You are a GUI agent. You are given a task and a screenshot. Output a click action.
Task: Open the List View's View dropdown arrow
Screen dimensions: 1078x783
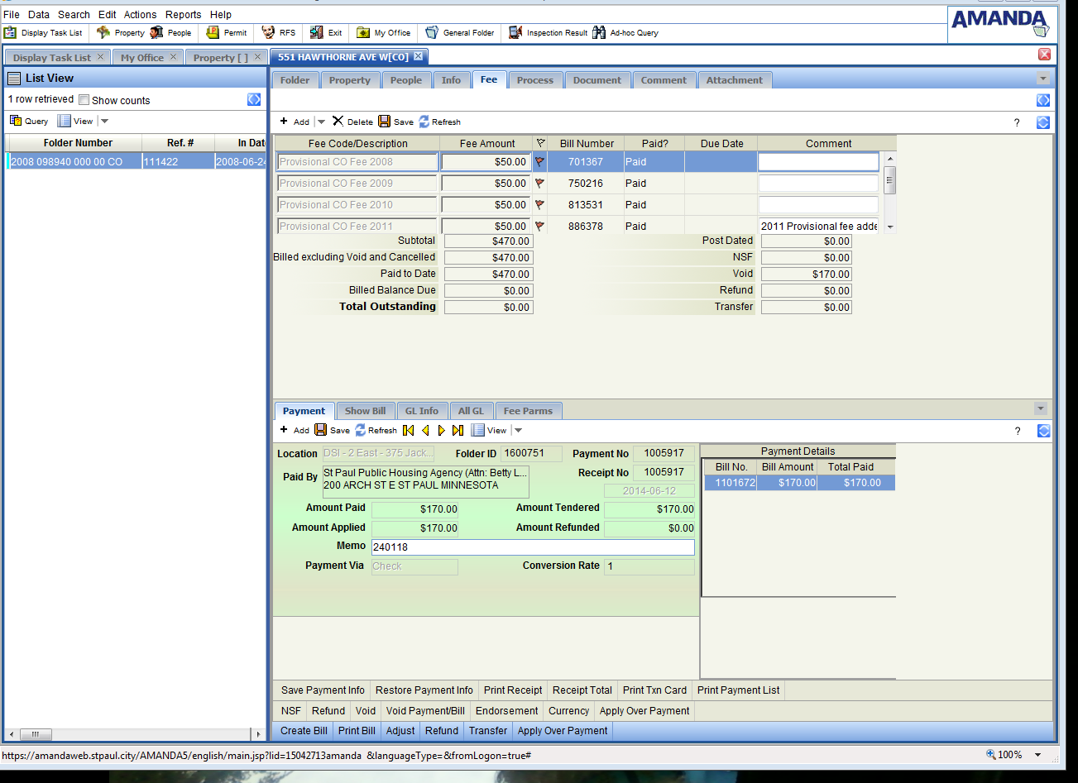tap(104, 122)
